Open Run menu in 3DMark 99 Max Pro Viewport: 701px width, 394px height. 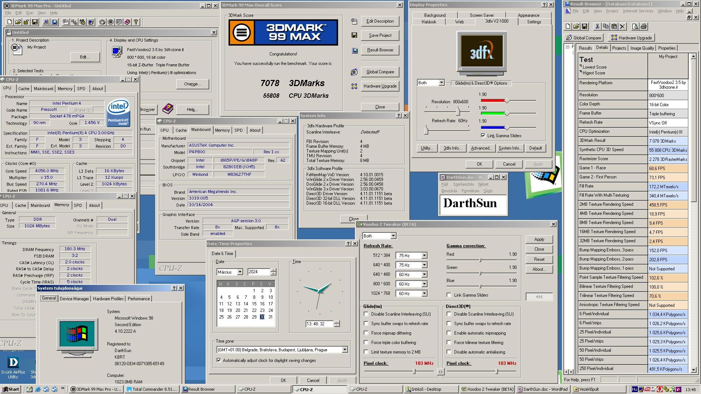pos(30,13)
